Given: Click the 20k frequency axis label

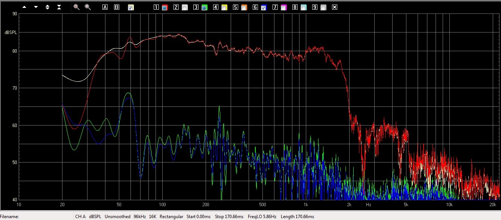Looking at the screenshot, I should pyautogui.click(x=493, y=205).
